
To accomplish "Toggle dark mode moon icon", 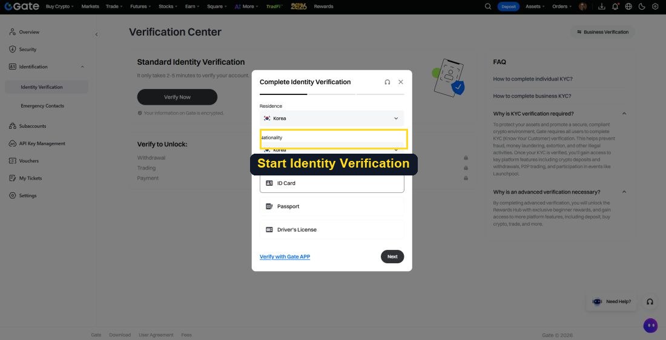I will (x=642, y=7).
